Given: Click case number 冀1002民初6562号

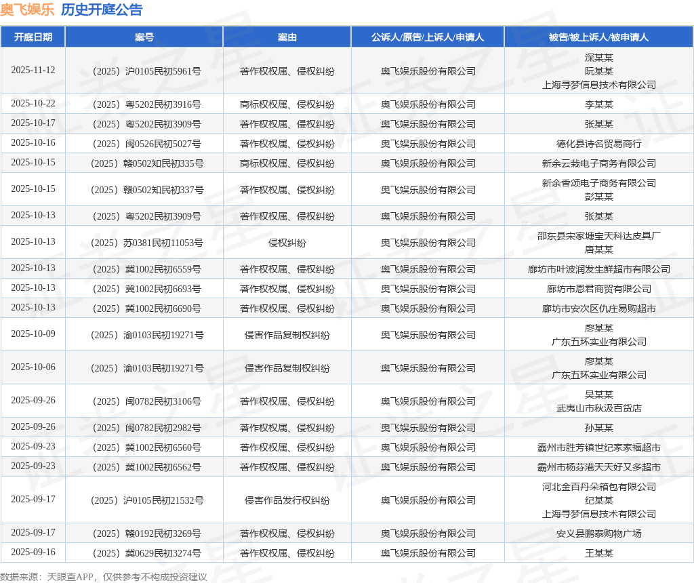Looking at the screenshot, I should (x=147, y=468).
